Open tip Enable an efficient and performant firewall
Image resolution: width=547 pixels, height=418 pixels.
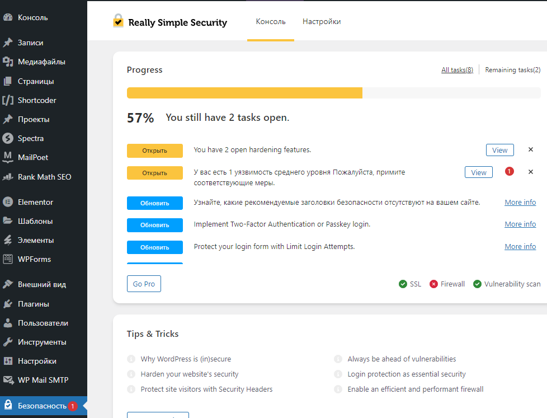pyautogui.click(x=416, y=389)
